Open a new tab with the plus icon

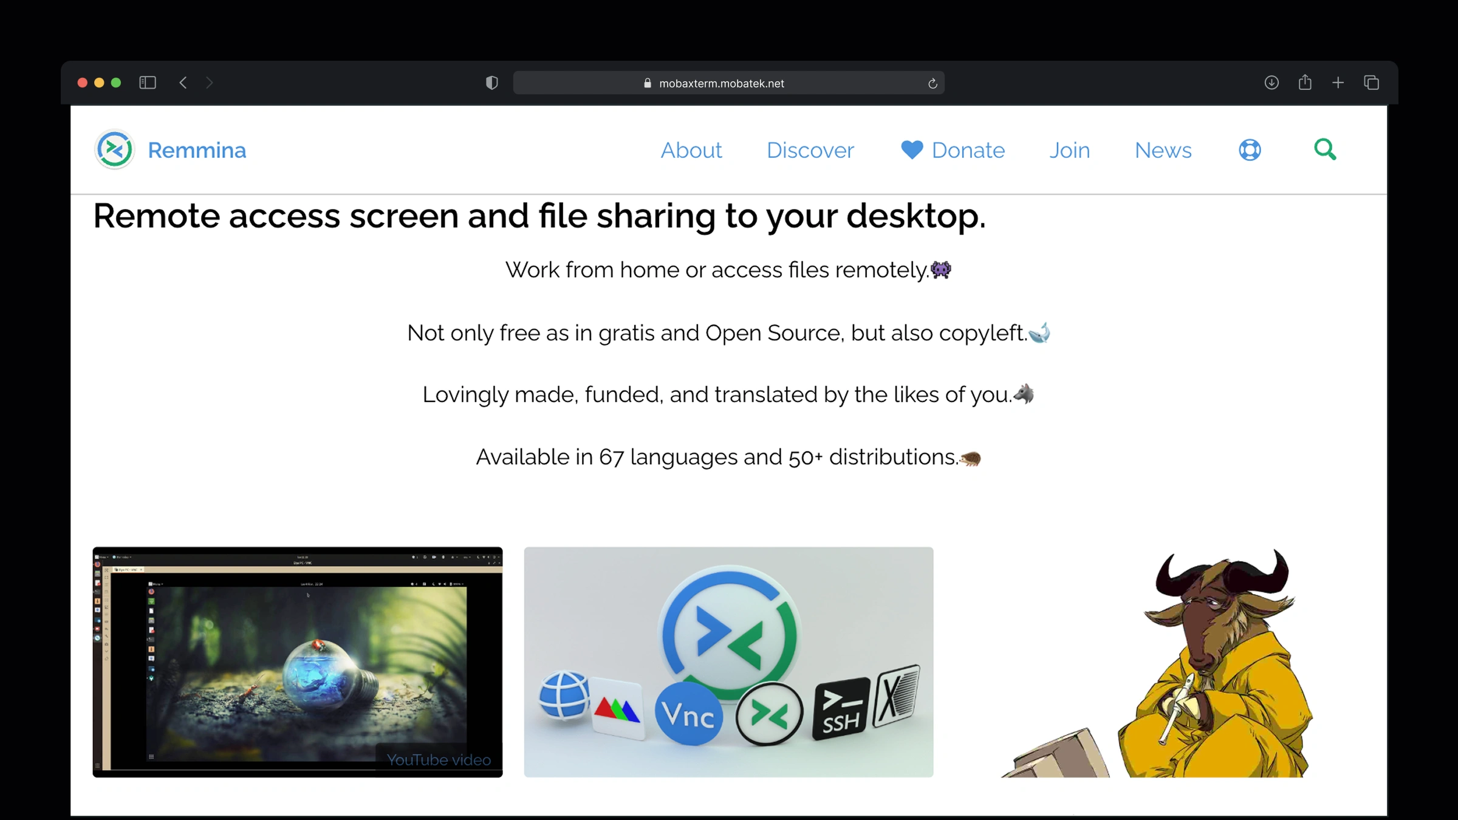coord(1338,83)
